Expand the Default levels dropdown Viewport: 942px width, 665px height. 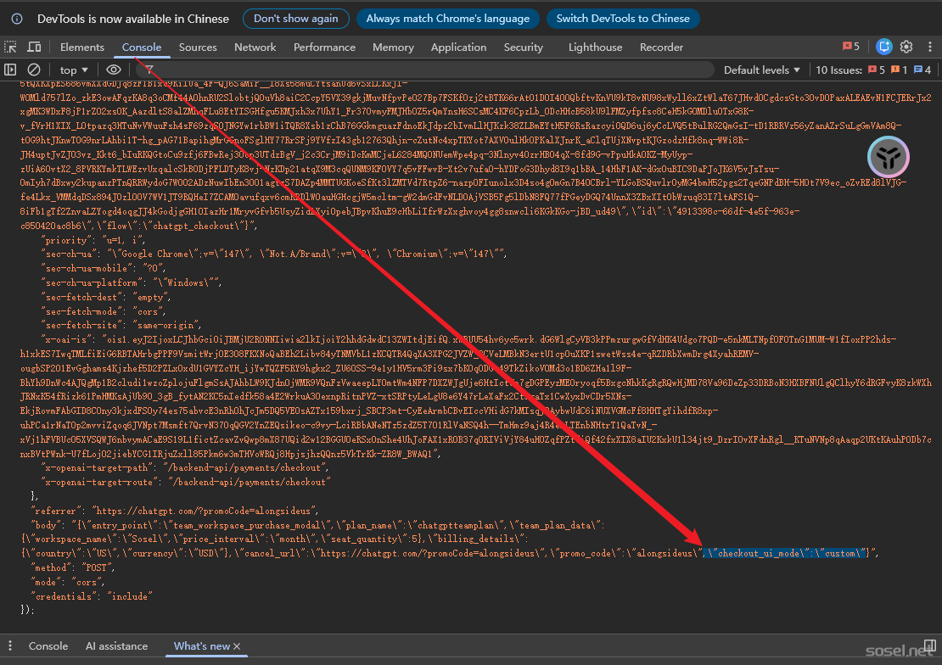(762, 70)
